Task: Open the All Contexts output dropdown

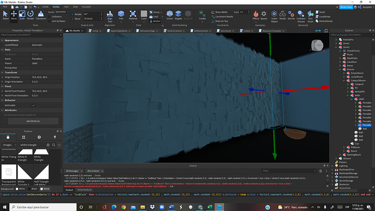Action: point(95,171)
